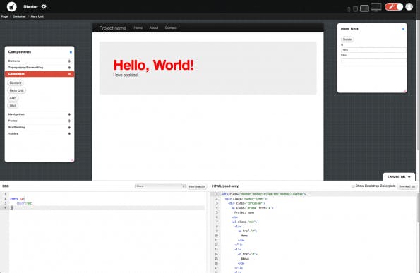This screenshot has width=420, height=273.
Task: Click Page in the breadcrumb
Action: [x=4, y=16]
